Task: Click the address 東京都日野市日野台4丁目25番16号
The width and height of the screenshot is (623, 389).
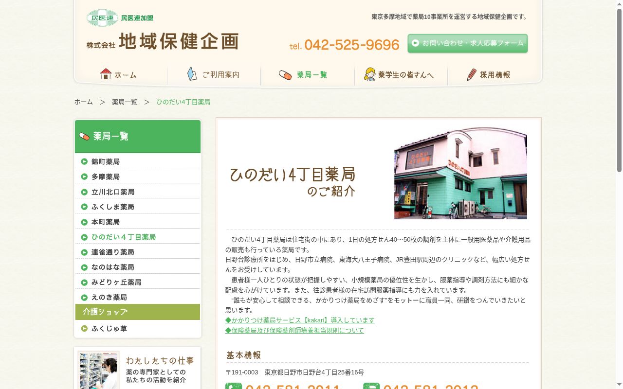Action: 314,372
